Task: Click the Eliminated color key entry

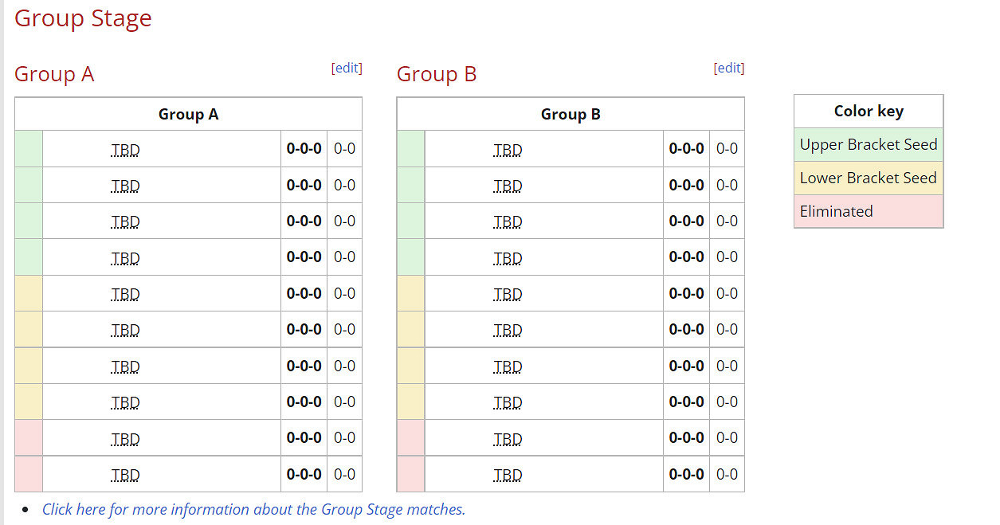Action: click(x=868, y=211)
